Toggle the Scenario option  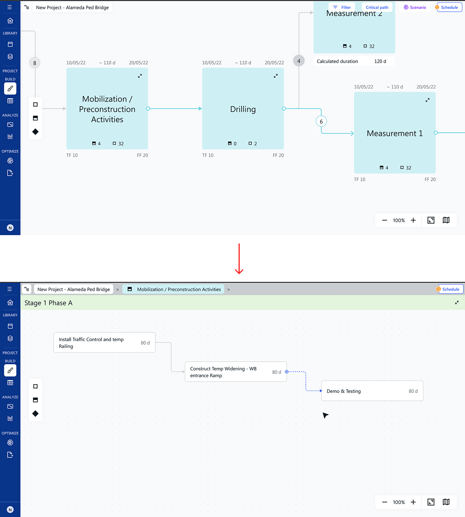(x=415, y=7)
